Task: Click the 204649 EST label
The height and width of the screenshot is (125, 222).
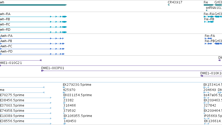Action: [210, 90]
